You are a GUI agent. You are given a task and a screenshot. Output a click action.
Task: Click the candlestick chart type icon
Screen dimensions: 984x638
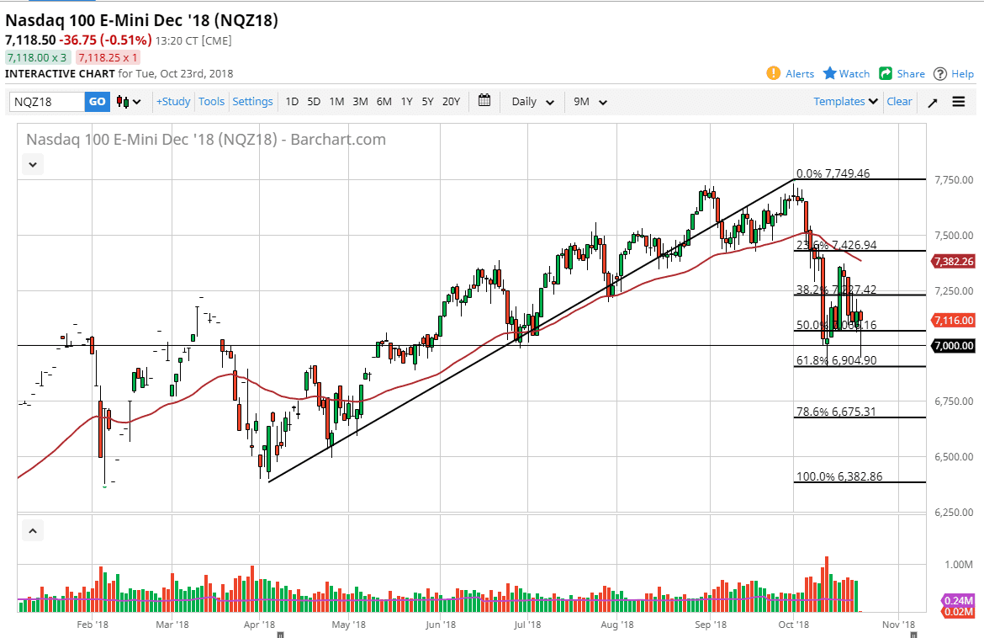(x=122, y=101)
